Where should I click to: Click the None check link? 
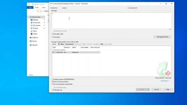62,44
